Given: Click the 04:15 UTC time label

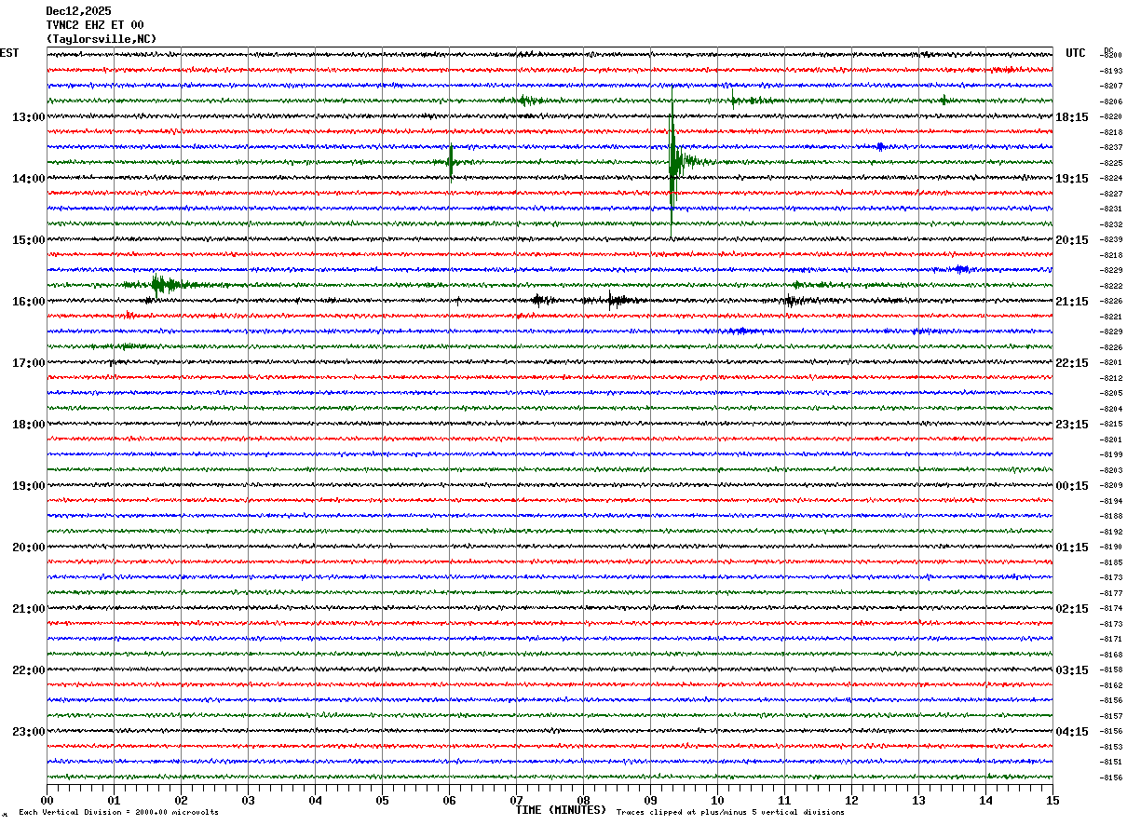Looking at the screenshot, I should pyautogui.click(x=1072, y=732).
